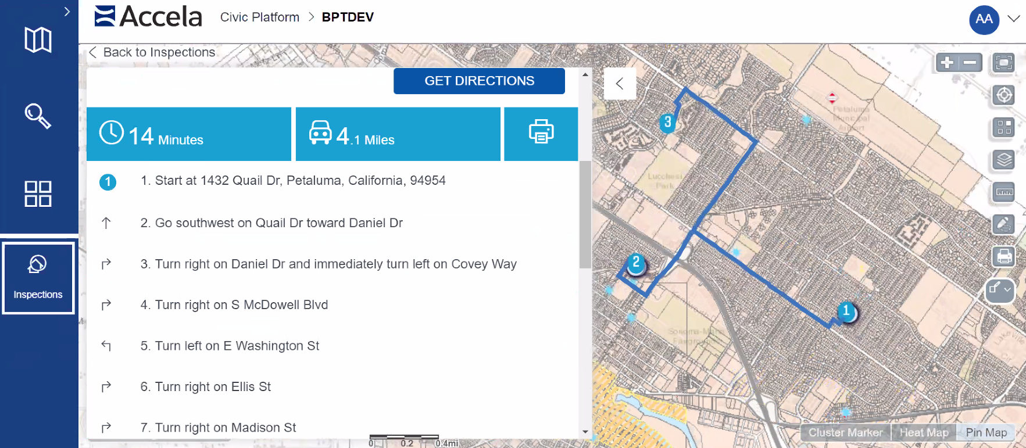The width and height of the screenshot is (1026, 448).
Task: Select the map measure ruler tool
Action: click(x=1004, y=192)
